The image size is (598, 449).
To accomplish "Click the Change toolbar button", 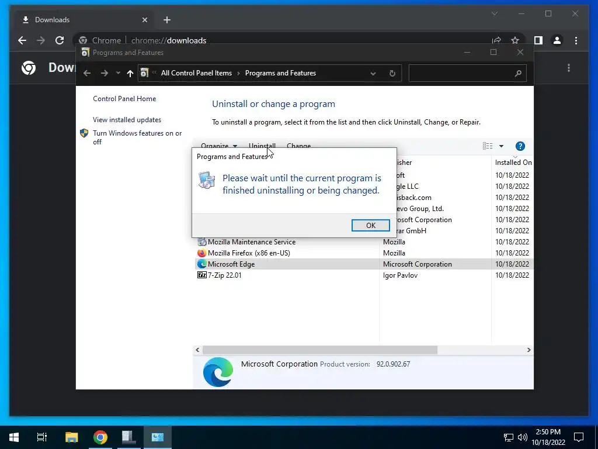I will pyautogui.click(x=298, y=146).
